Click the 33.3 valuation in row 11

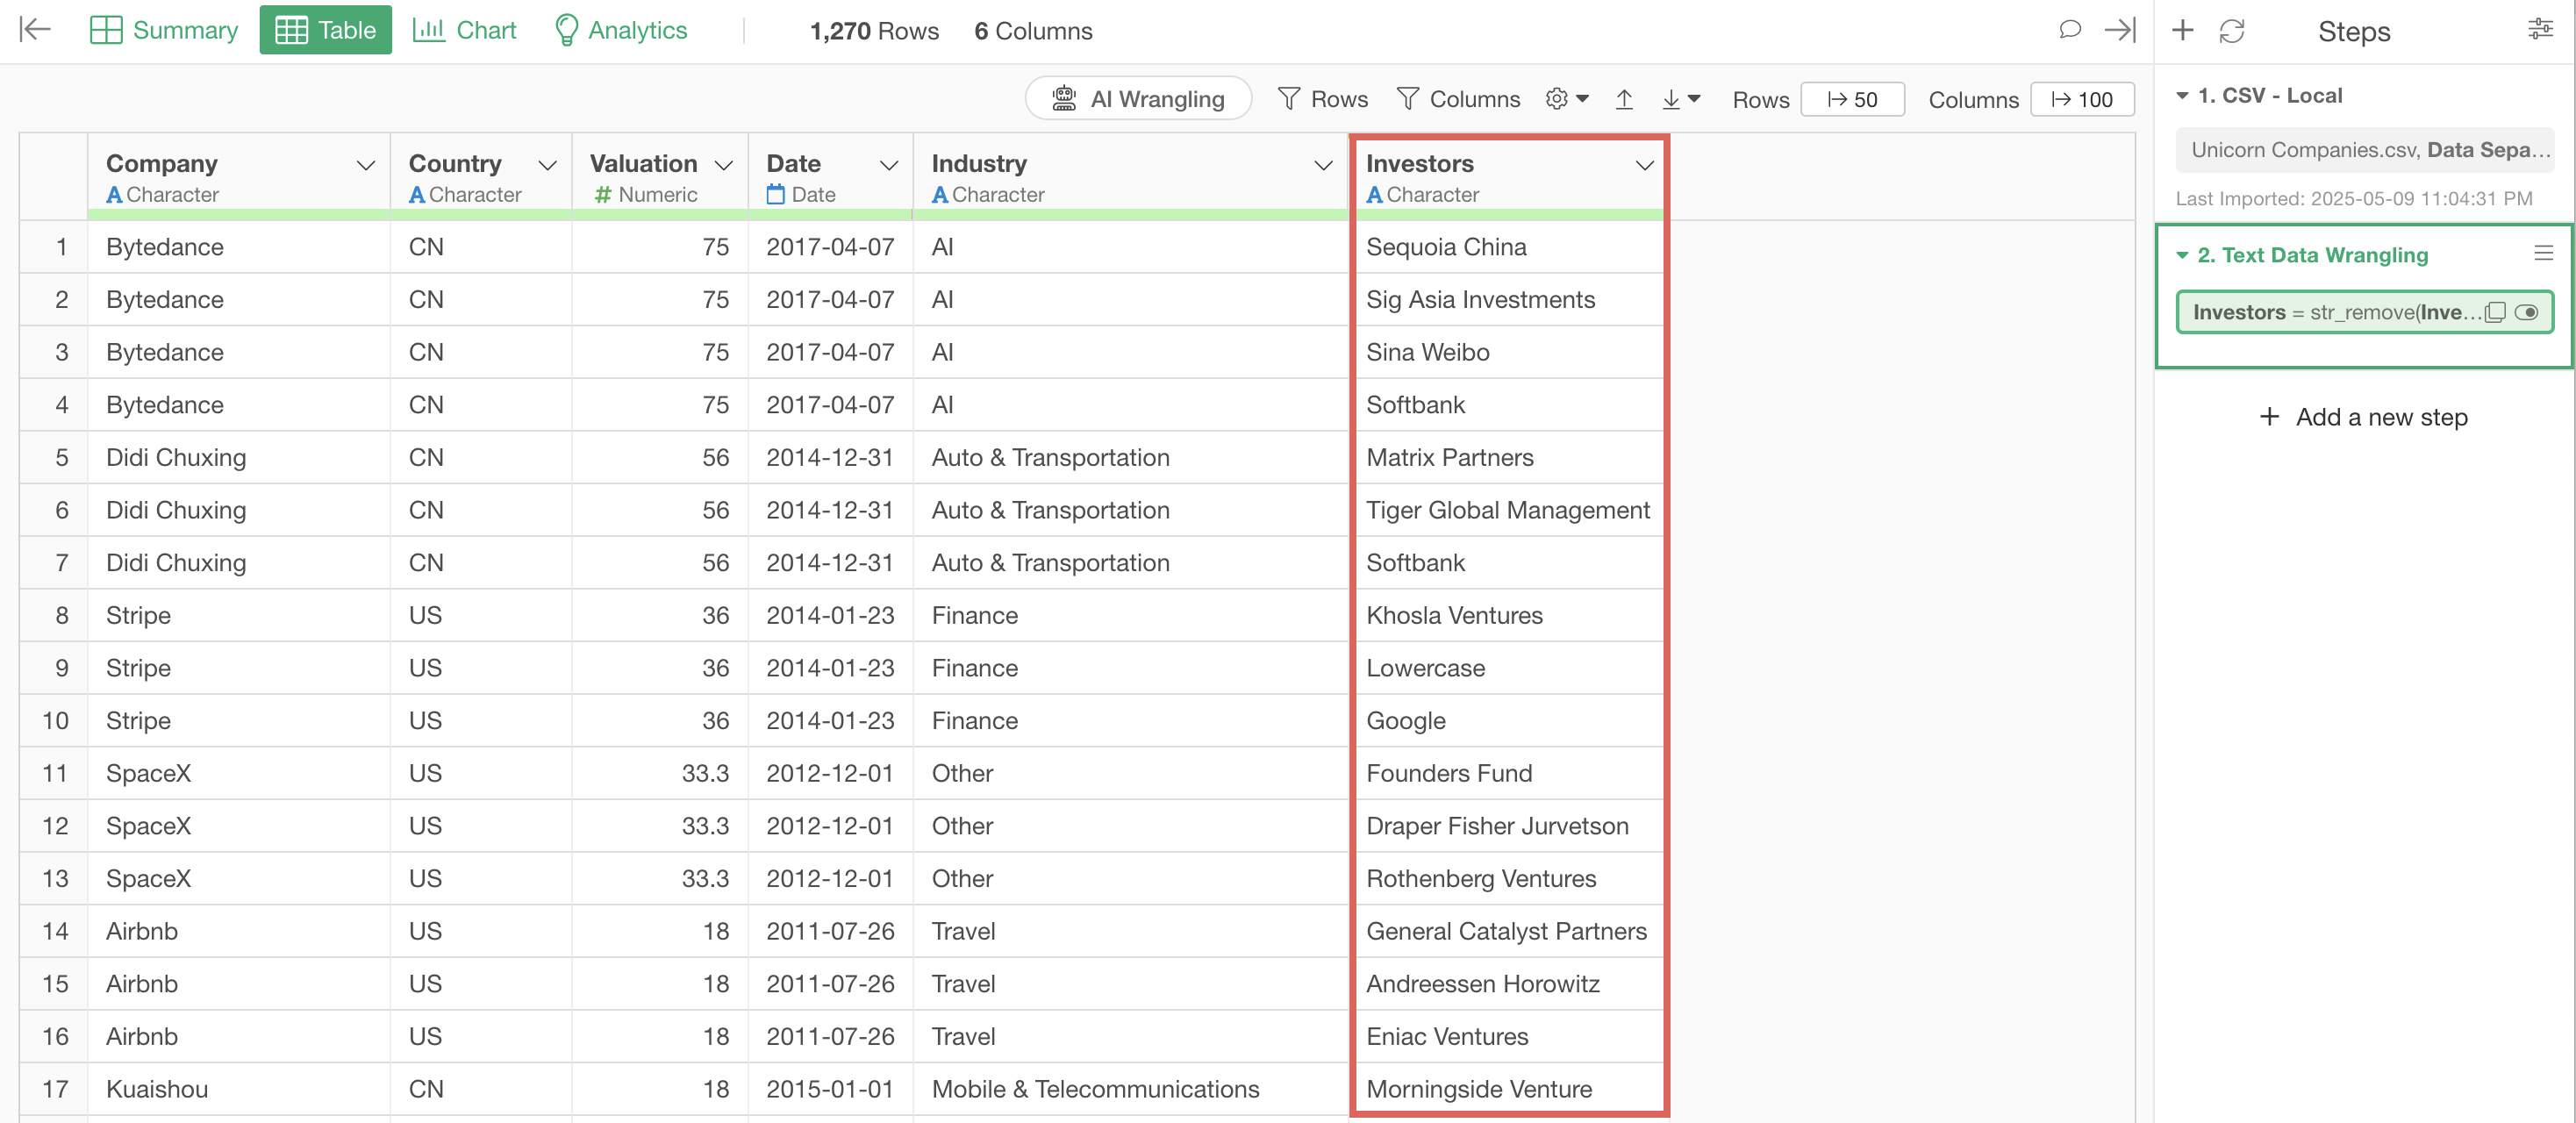660,773
